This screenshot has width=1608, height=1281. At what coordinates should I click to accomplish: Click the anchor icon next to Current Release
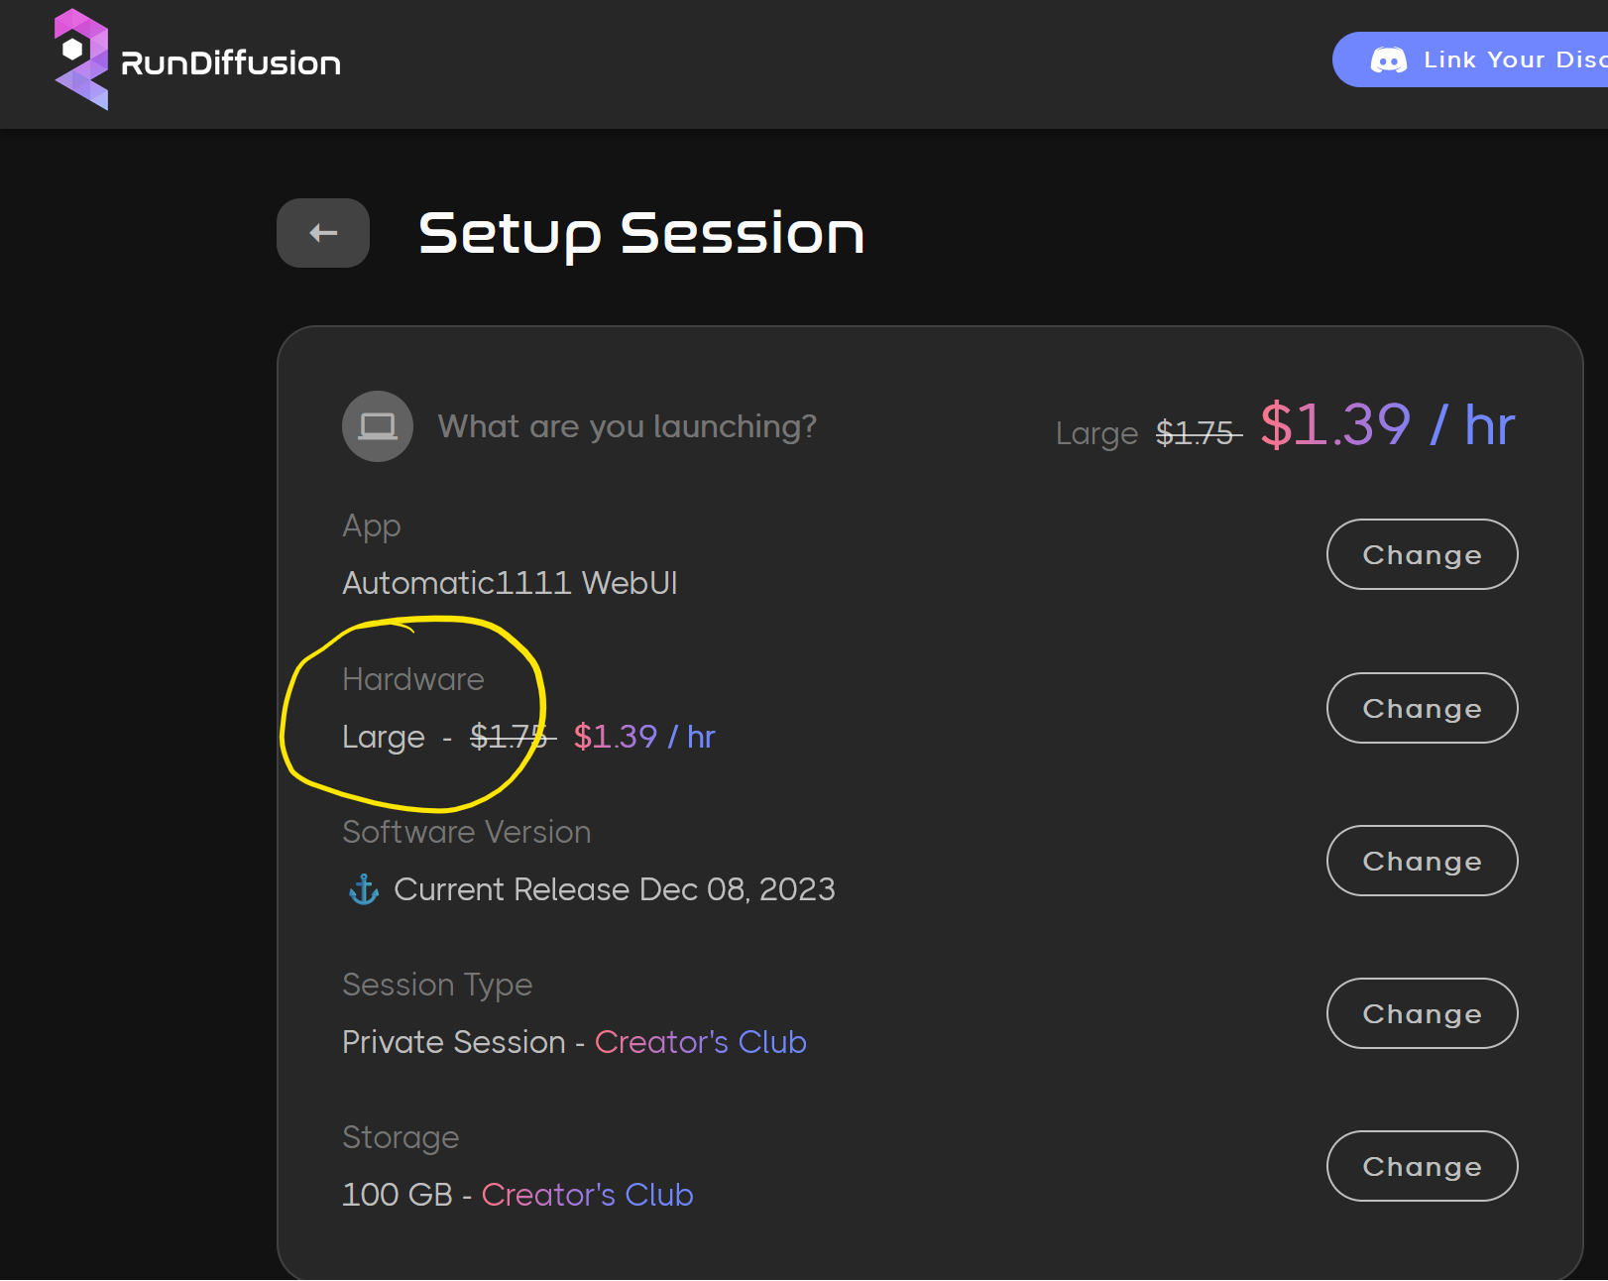pos(364,889)
